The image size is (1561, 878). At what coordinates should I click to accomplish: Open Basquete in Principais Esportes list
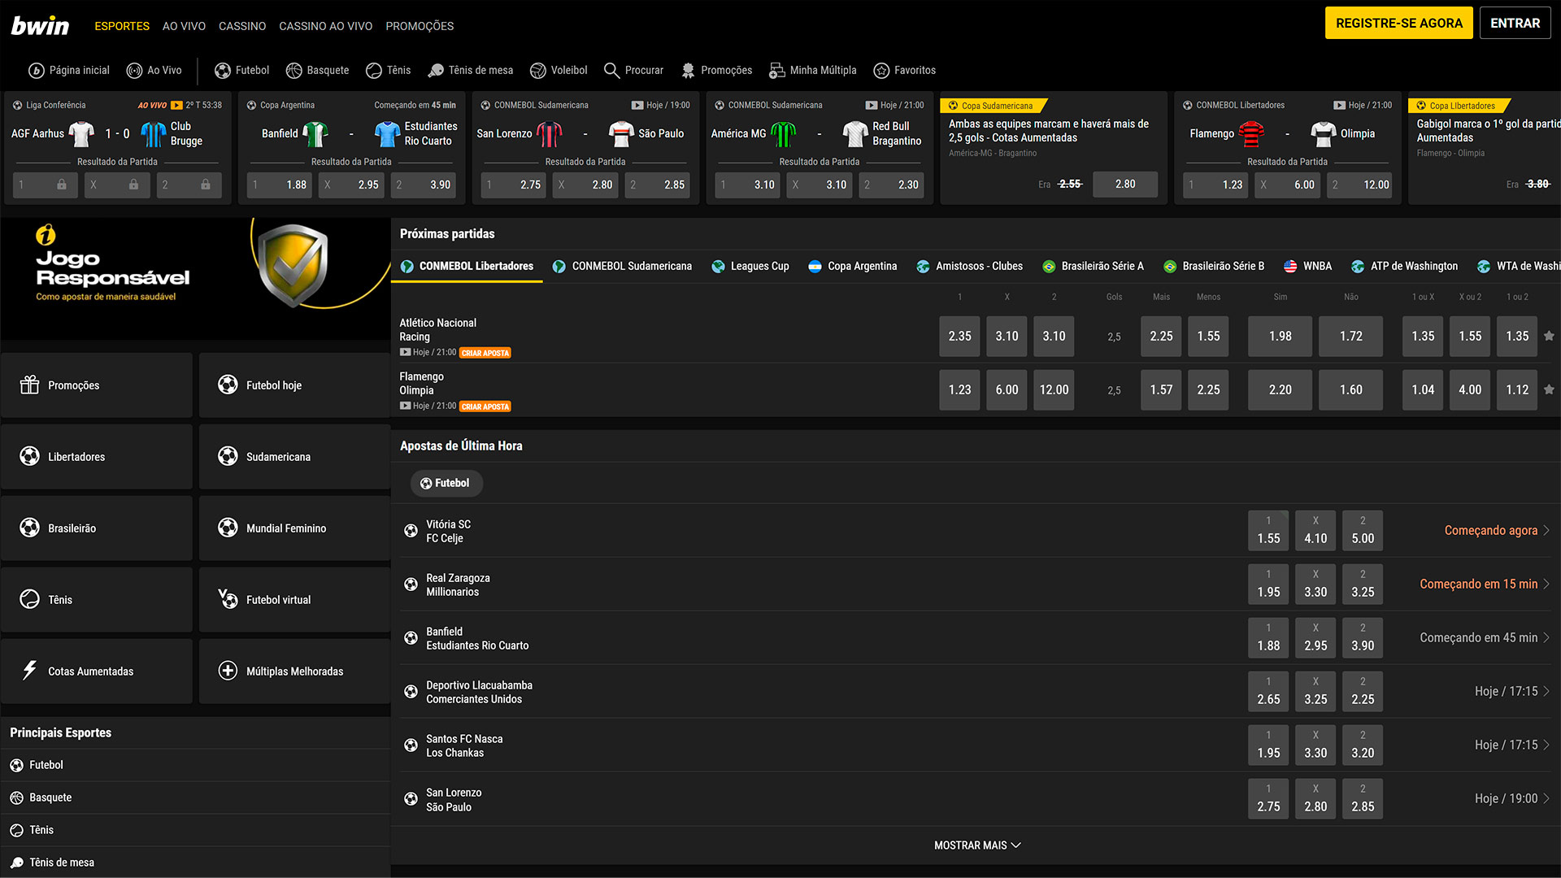[x=195, y=798]
